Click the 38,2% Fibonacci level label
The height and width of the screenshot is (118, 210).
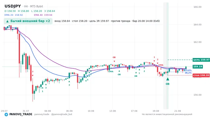188,73
